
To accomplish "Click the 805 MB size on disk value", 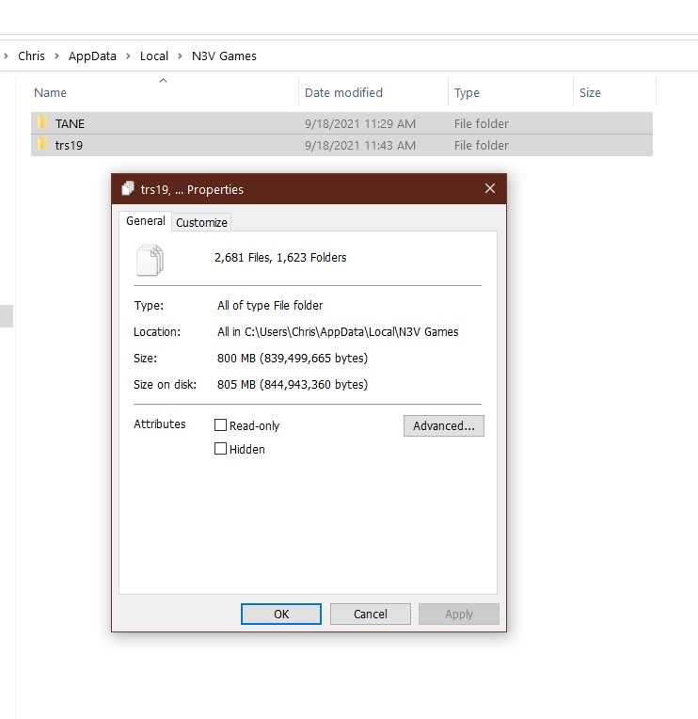I will tap(293, 384).
